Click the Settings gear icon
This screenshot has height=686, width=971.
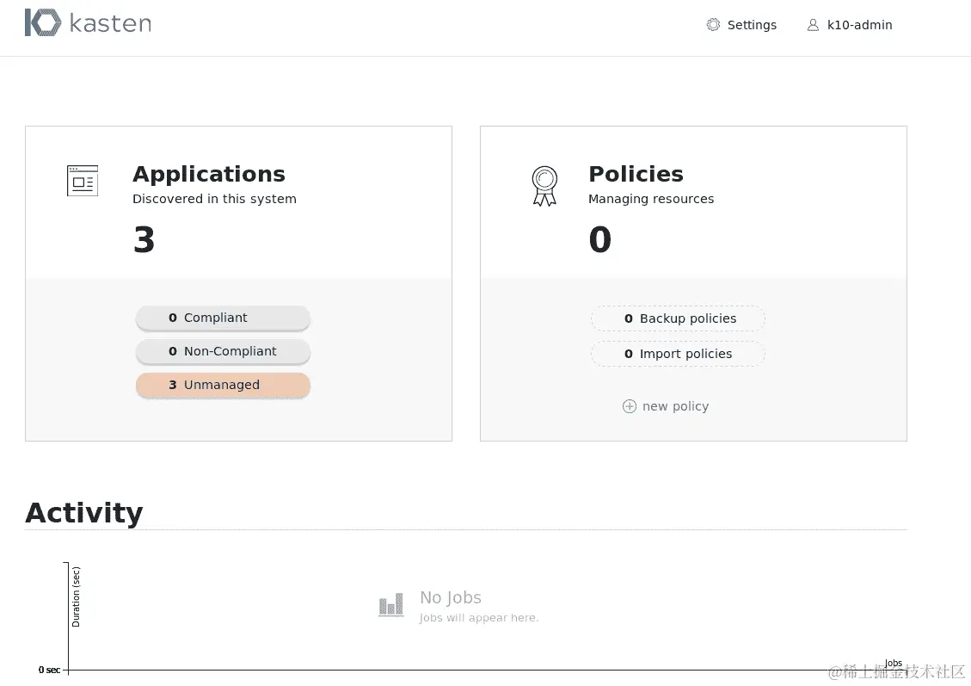[x=713, y=25]
